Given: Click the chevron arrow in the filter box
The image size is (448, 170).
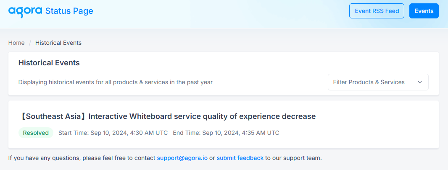Looking at the screenshot, I should click(420, 82).
